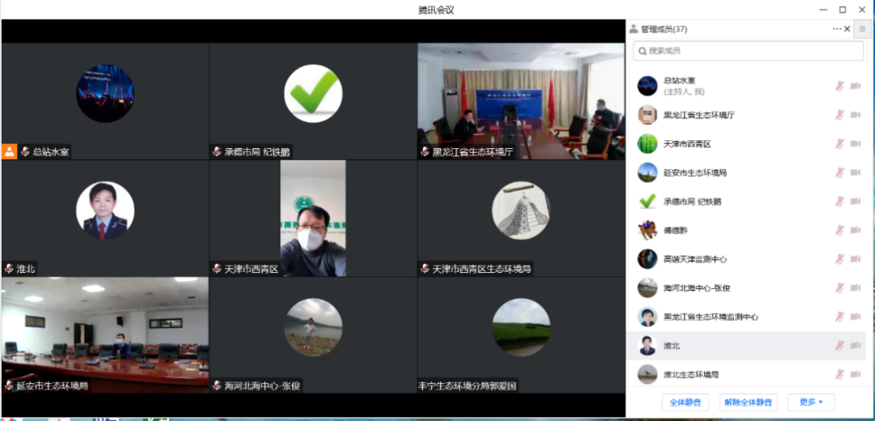
Task: Select 总站水室 video tile
Action: tap(105, 101)
